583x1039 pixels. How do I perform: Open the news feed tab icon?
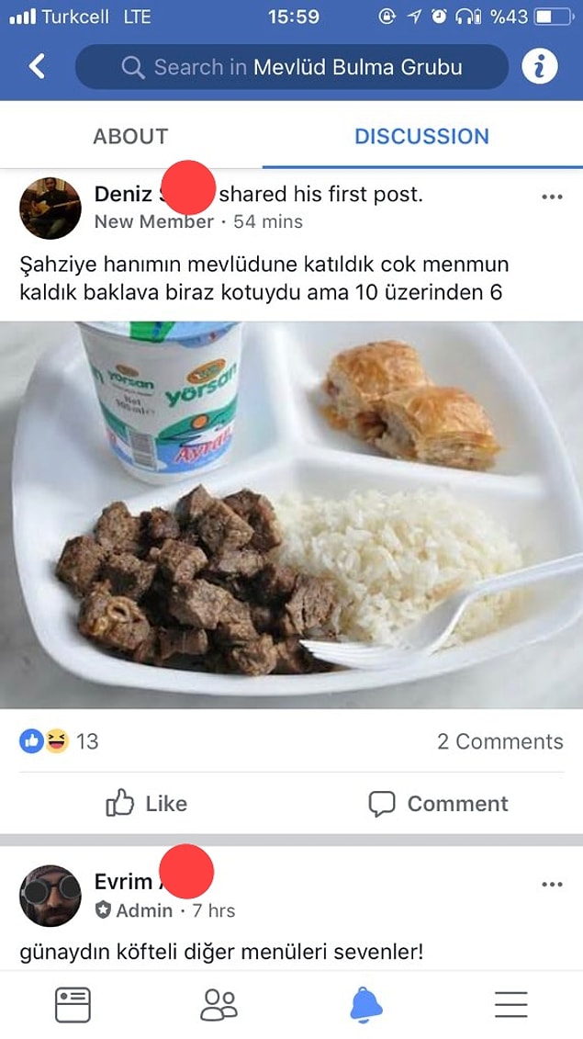(x=73, y=1004)
